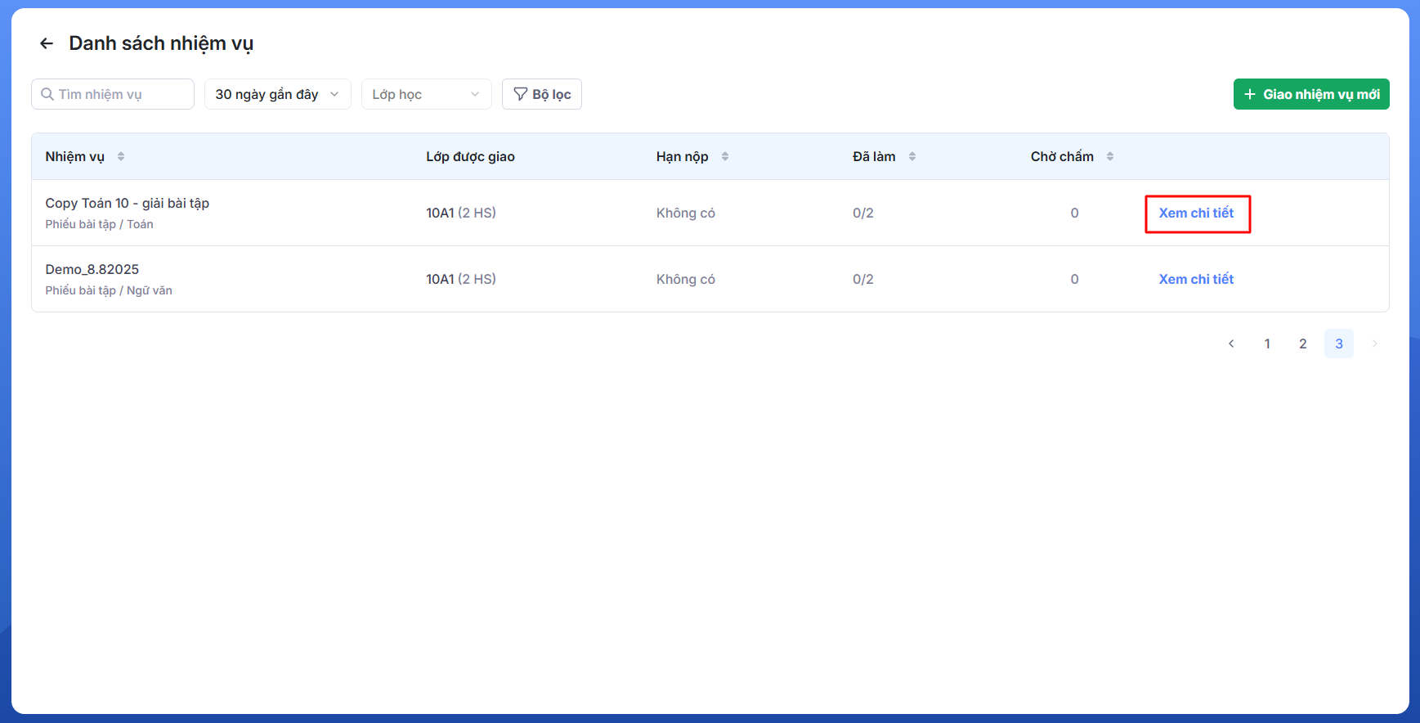Viewport: 1420px width, 723px height.
Task: Open the Bộ lọc filter button
Action: (x=541, y=94)
